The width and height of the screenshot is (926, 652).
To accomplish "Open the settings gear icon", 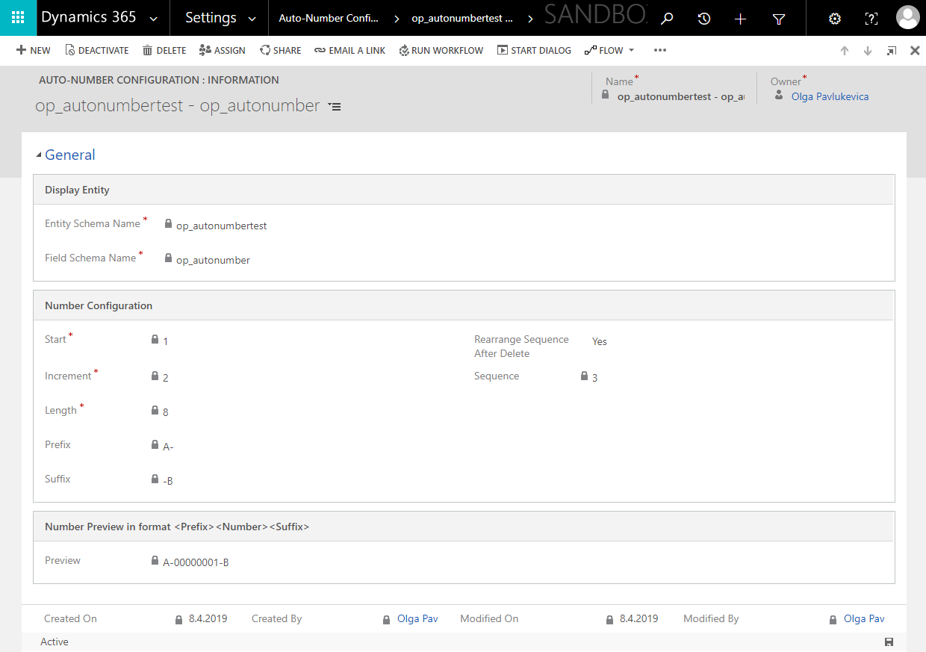I will point(834,18).
